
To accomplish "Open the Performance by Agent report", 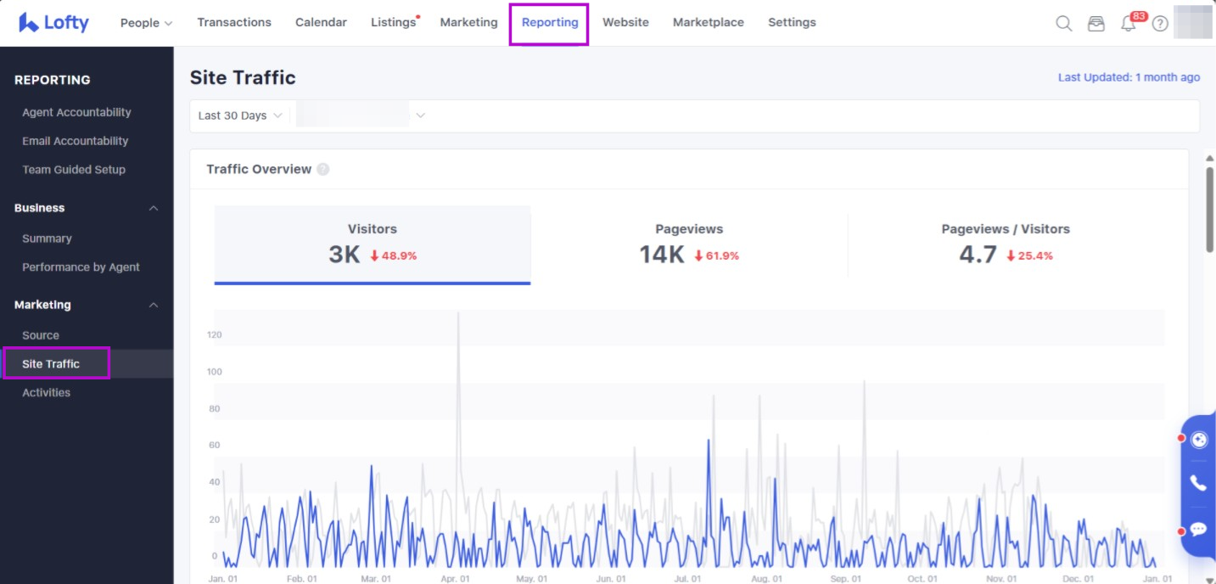I will pyautogui.click(x=81, y=267).
